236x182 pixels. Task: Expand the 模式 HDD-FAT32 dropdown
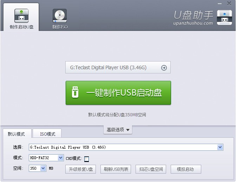click(60, 158)
